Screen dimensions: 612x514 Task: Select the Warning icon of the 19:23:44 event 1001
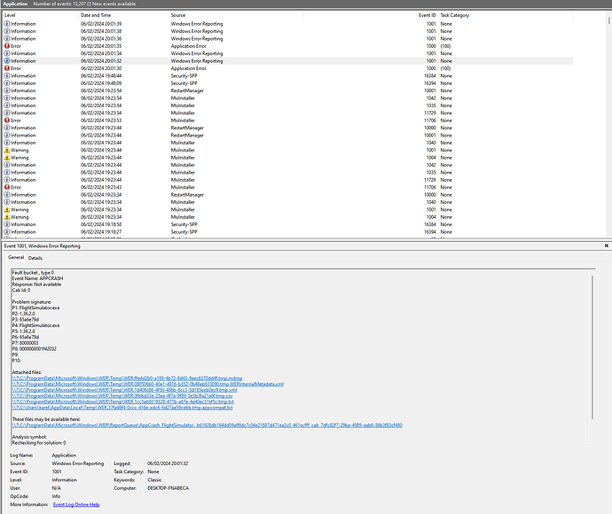coord(7,150)
